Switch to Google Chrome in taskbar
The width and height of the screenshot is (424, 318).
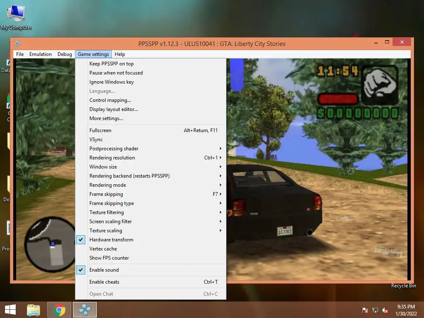tap(59, 310)
